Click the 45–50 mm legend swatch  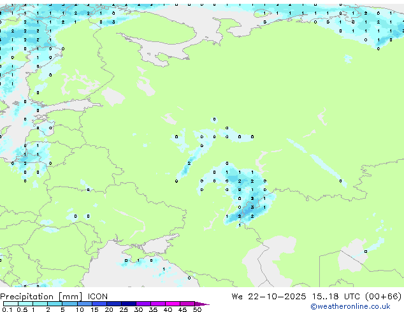pyautogui.click(x=187, y=304)
